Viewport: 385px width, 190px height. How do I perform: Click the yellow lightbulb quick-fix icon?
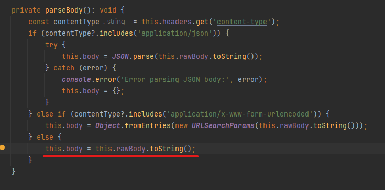point(2,149)
